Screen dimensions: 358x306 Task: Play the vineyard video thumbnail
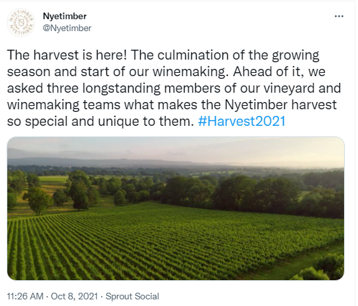(175, 208)
